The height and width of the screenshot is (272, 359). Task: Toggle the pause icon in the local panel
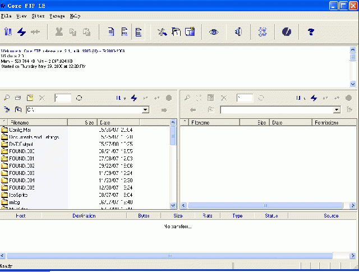click(118, 98)
